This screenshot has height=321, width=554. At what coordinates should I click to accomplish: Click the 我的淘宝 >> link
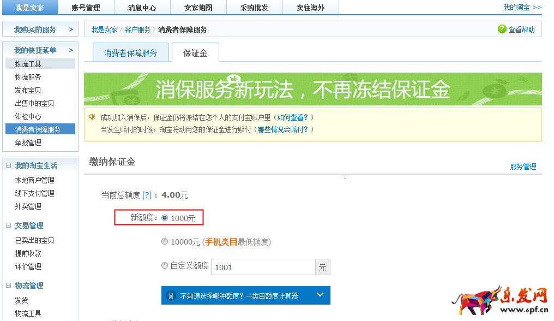pos(522,7)
